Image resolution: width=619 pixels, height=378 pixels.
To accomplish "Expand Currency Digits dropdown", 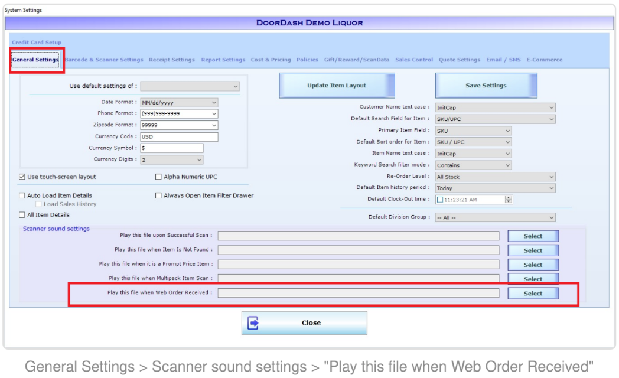I will [x=172, y=160].
